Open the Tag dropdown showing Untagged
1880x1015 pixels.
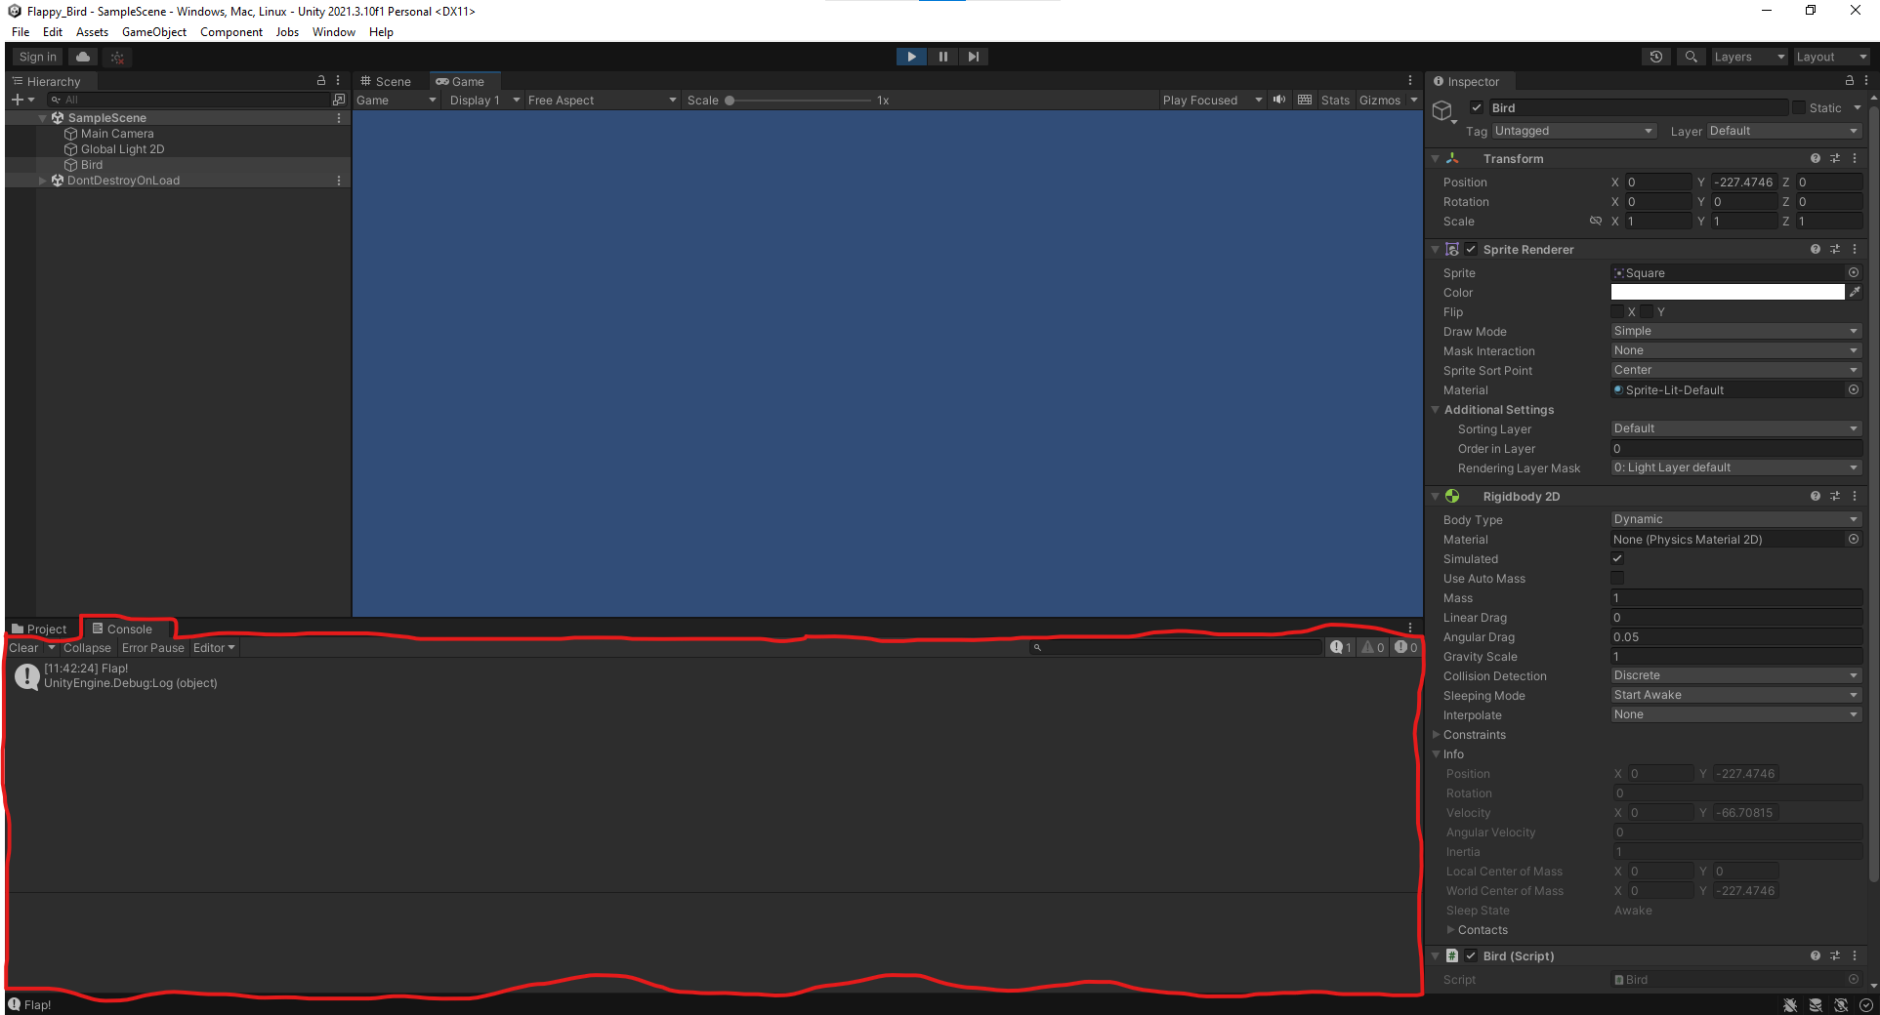1572,131
